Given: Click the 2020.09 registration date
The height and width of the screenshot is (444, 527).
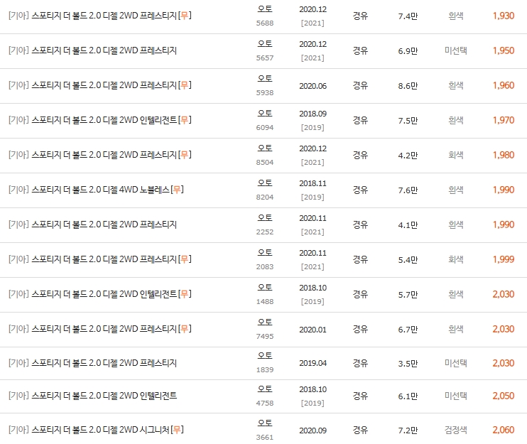Looking at the screenshot, I should pos(313,431).
